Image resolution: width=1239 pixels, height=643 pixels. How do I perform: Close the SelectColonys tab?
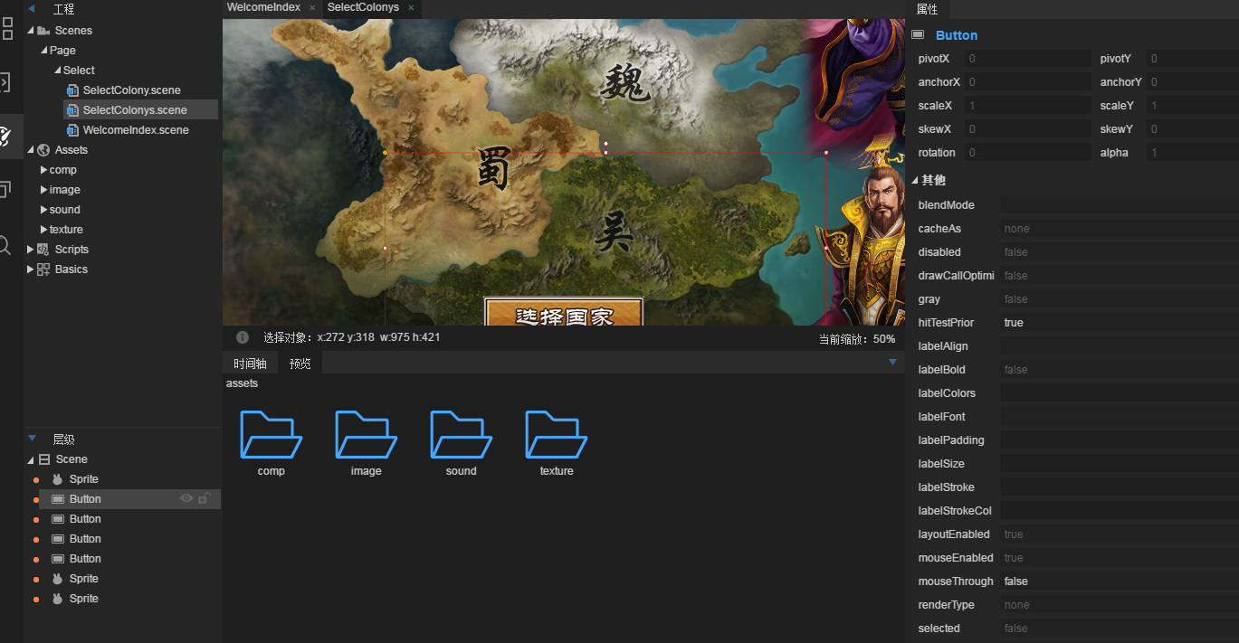410,7
